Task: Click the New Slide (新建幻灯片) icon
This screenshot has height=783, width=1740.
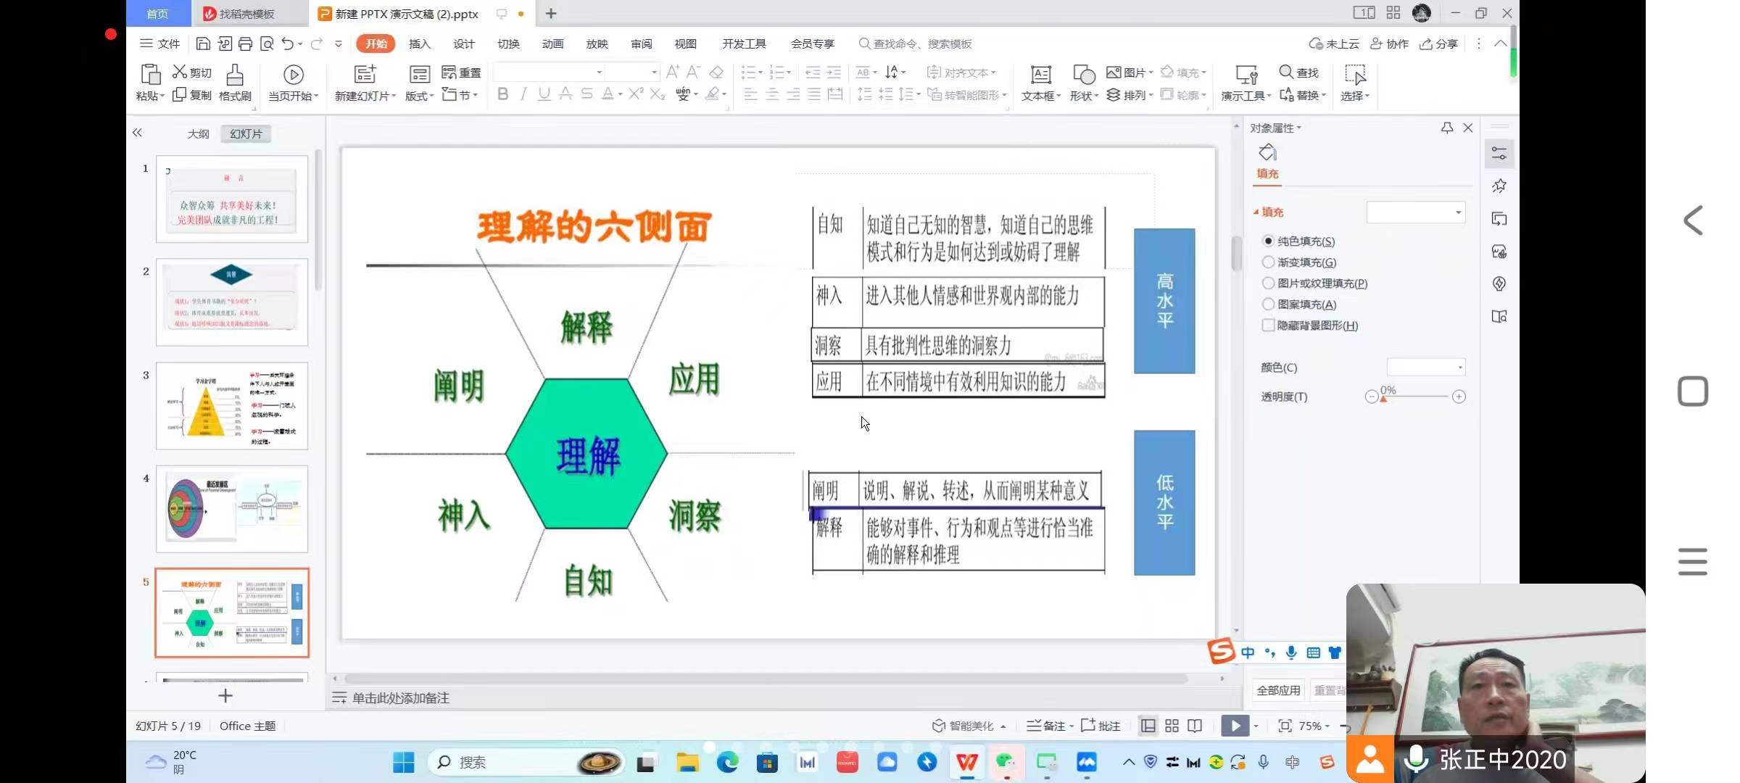Action: tap(365, 75)
